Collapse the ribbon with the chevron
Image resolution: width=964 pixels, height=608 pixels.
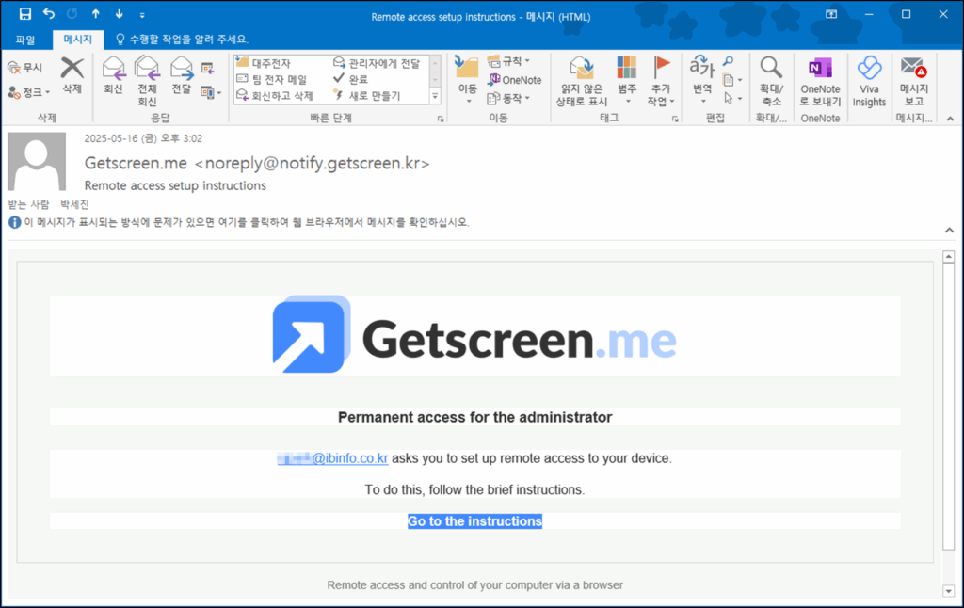coord(950,119)
